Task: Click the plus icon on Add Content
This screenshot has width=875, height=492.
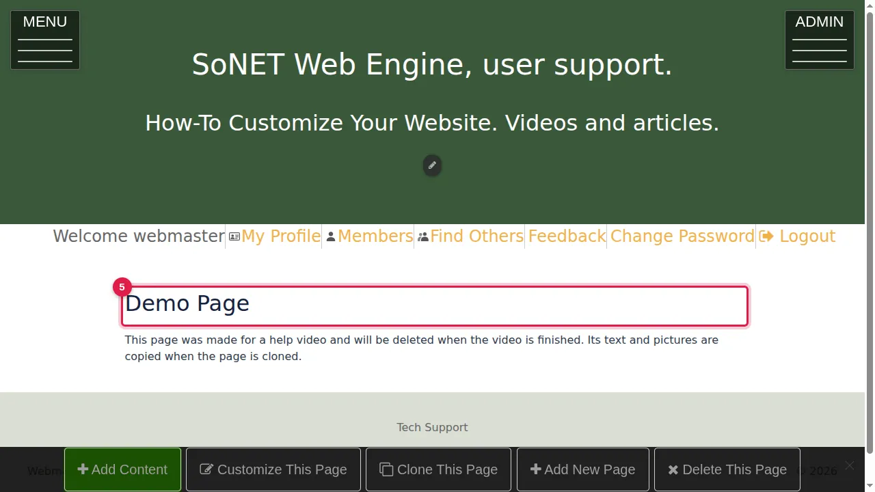Action: [83, 469]
